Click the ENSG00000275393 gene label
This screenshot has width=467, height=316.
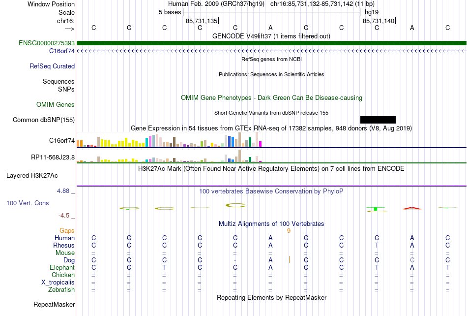pos(47,43)
